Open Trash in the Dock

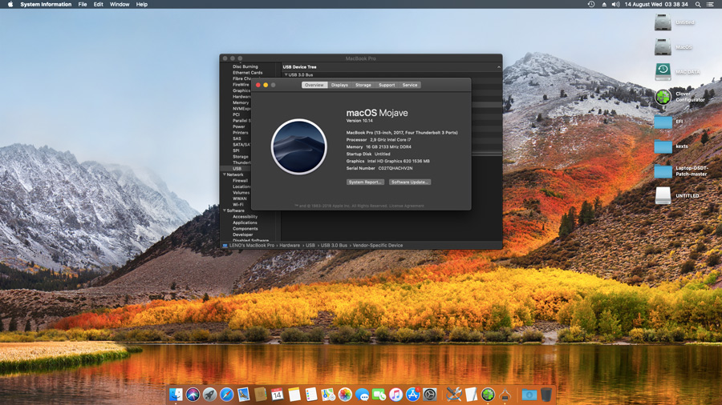(546, 395)
